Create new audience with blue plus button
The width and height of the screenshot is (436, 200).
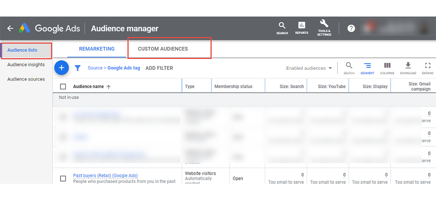pyautogui.click(x=62, y=68)
